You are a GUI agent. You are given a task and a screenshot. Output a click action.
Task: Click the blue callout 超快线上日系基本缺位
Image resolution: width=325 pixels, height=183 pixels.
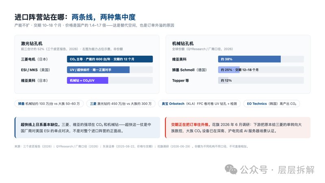[x=87, y=128]
